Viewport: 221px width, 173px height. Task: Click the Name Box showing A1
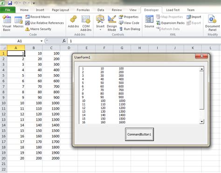pos(20,41)
